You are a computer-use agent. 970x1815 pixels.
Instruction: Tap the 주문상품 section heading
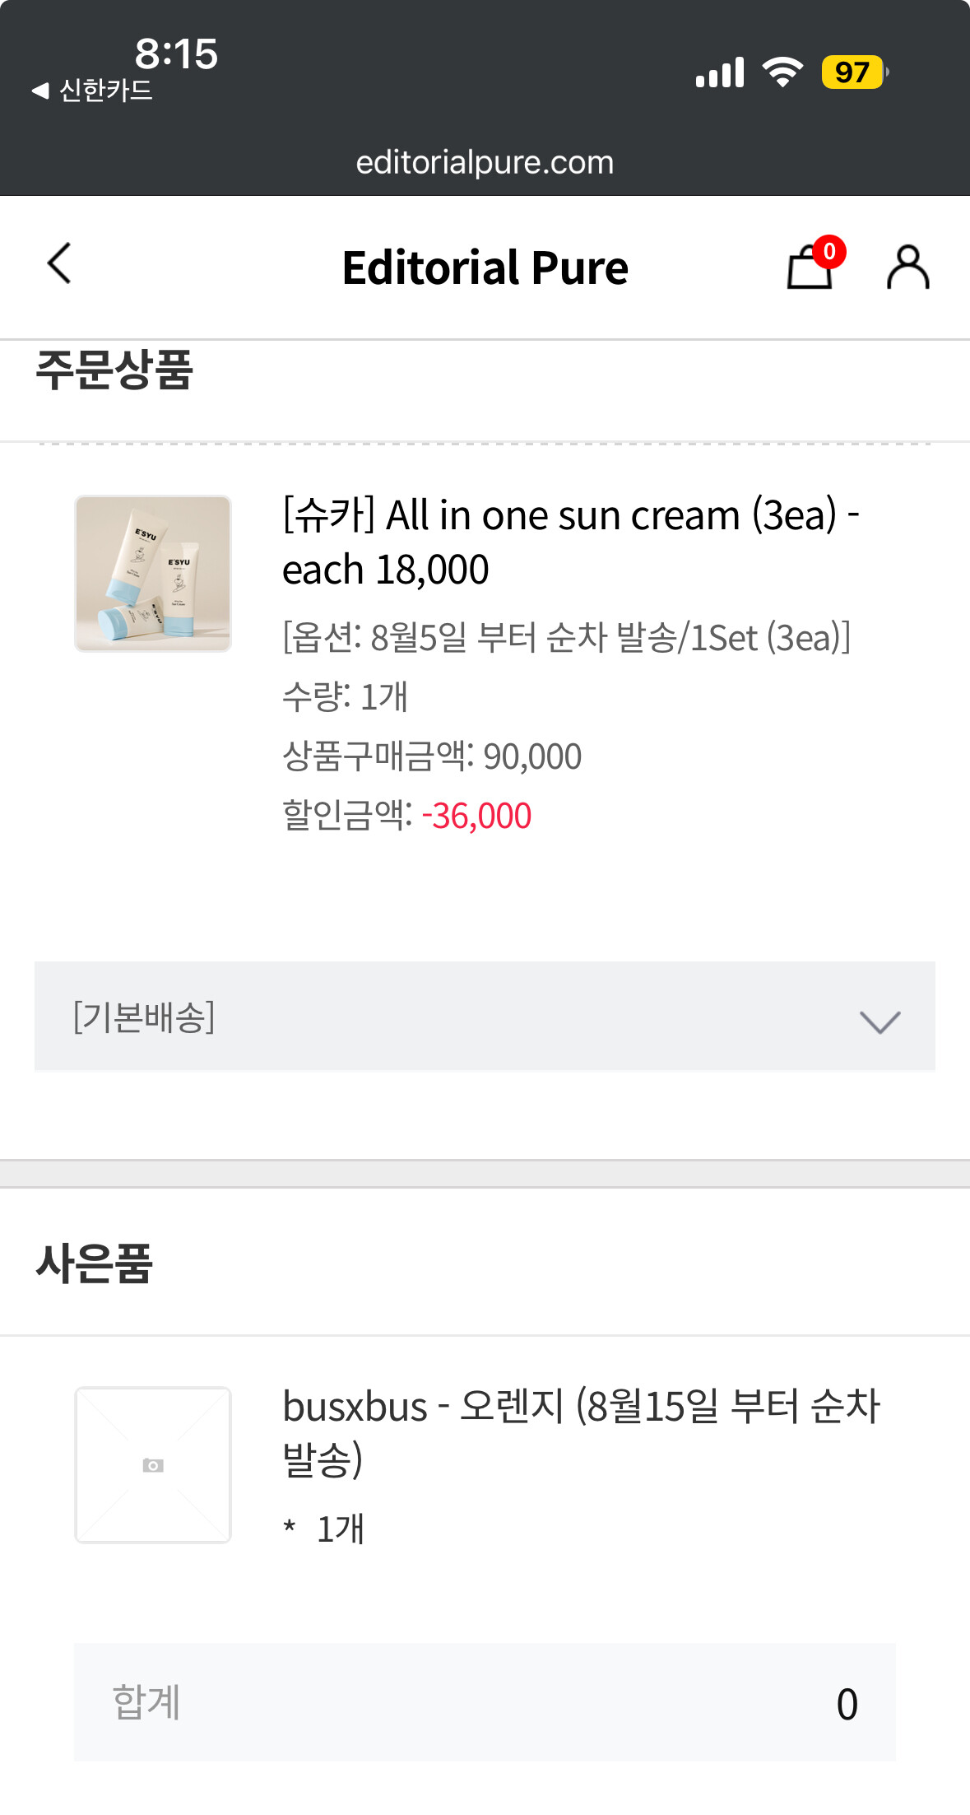pos(114,370)
